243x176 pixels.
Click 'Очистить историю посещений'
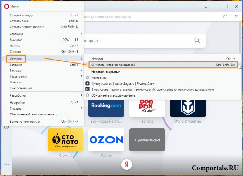click(163, 65)
